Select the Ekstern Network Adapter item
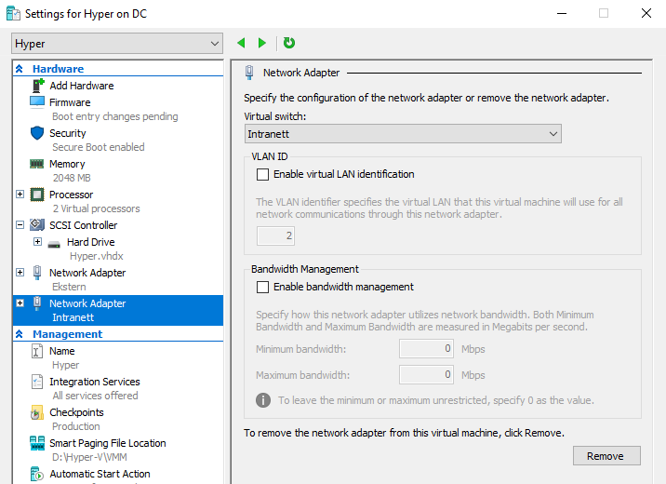 [x=87, y=273]
